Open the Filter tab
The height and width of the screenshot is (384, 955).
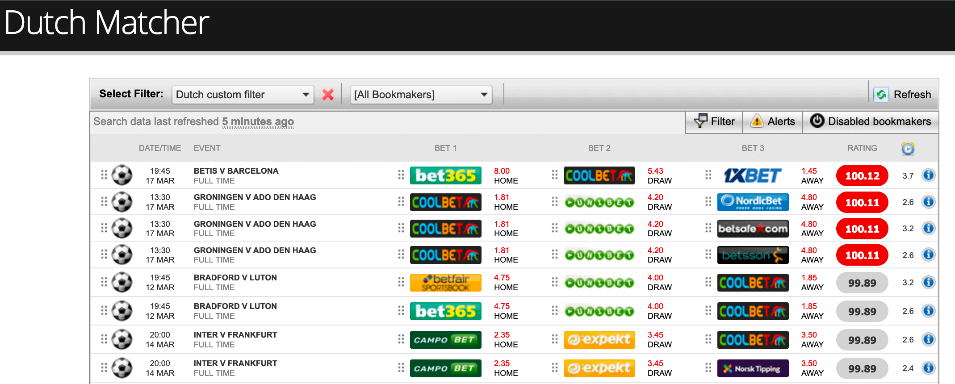(714, 121)
